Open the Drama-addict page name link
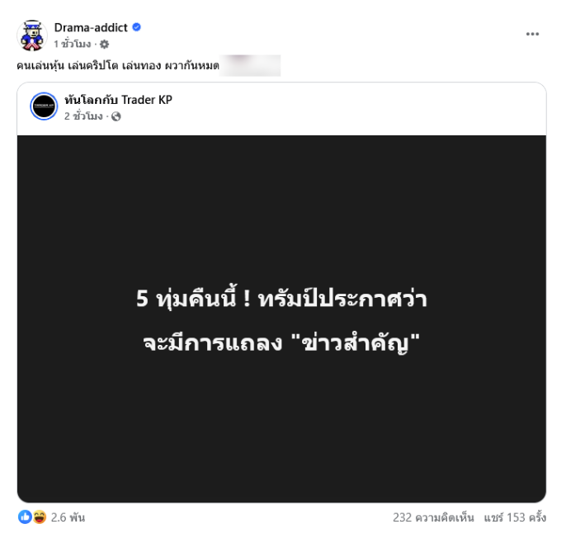The width and height of the screenshot is (566, 538). click(91, 27)
